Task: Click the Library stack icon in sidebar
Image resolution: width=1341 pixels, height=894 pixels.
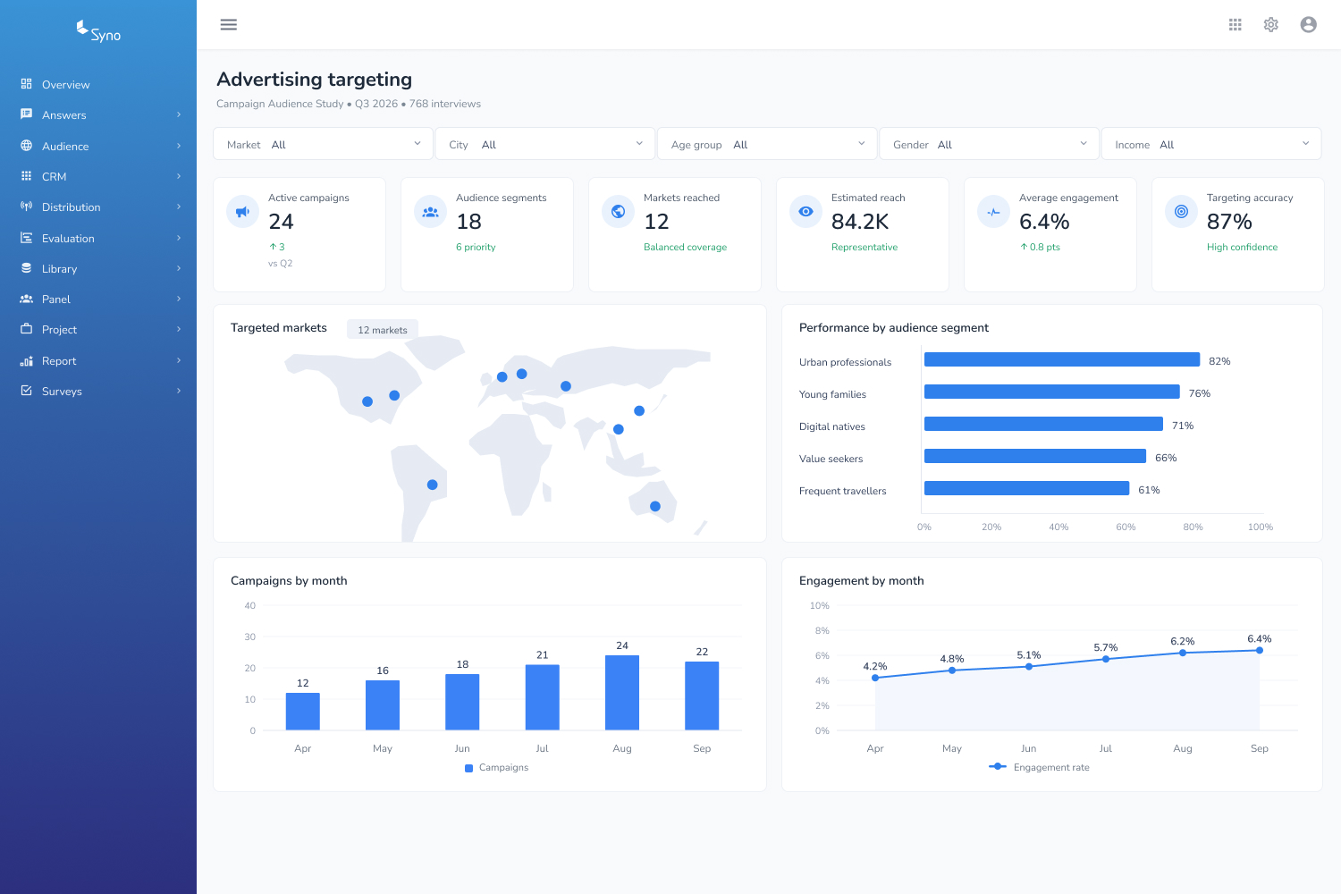Action: point(27,268)
